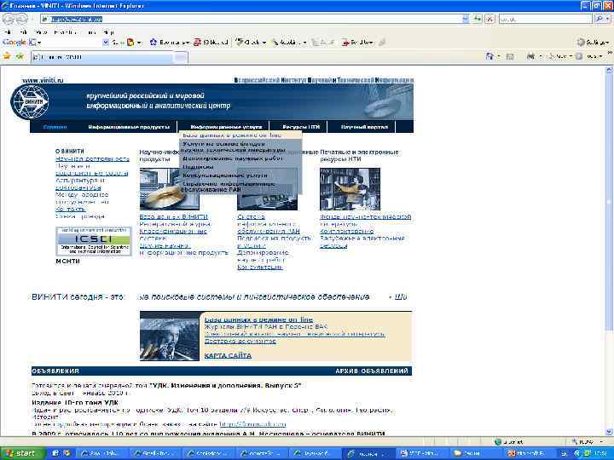Click the Windows Start button
Viewport: 614px width, 460px height.
click(x=21, y=453)
